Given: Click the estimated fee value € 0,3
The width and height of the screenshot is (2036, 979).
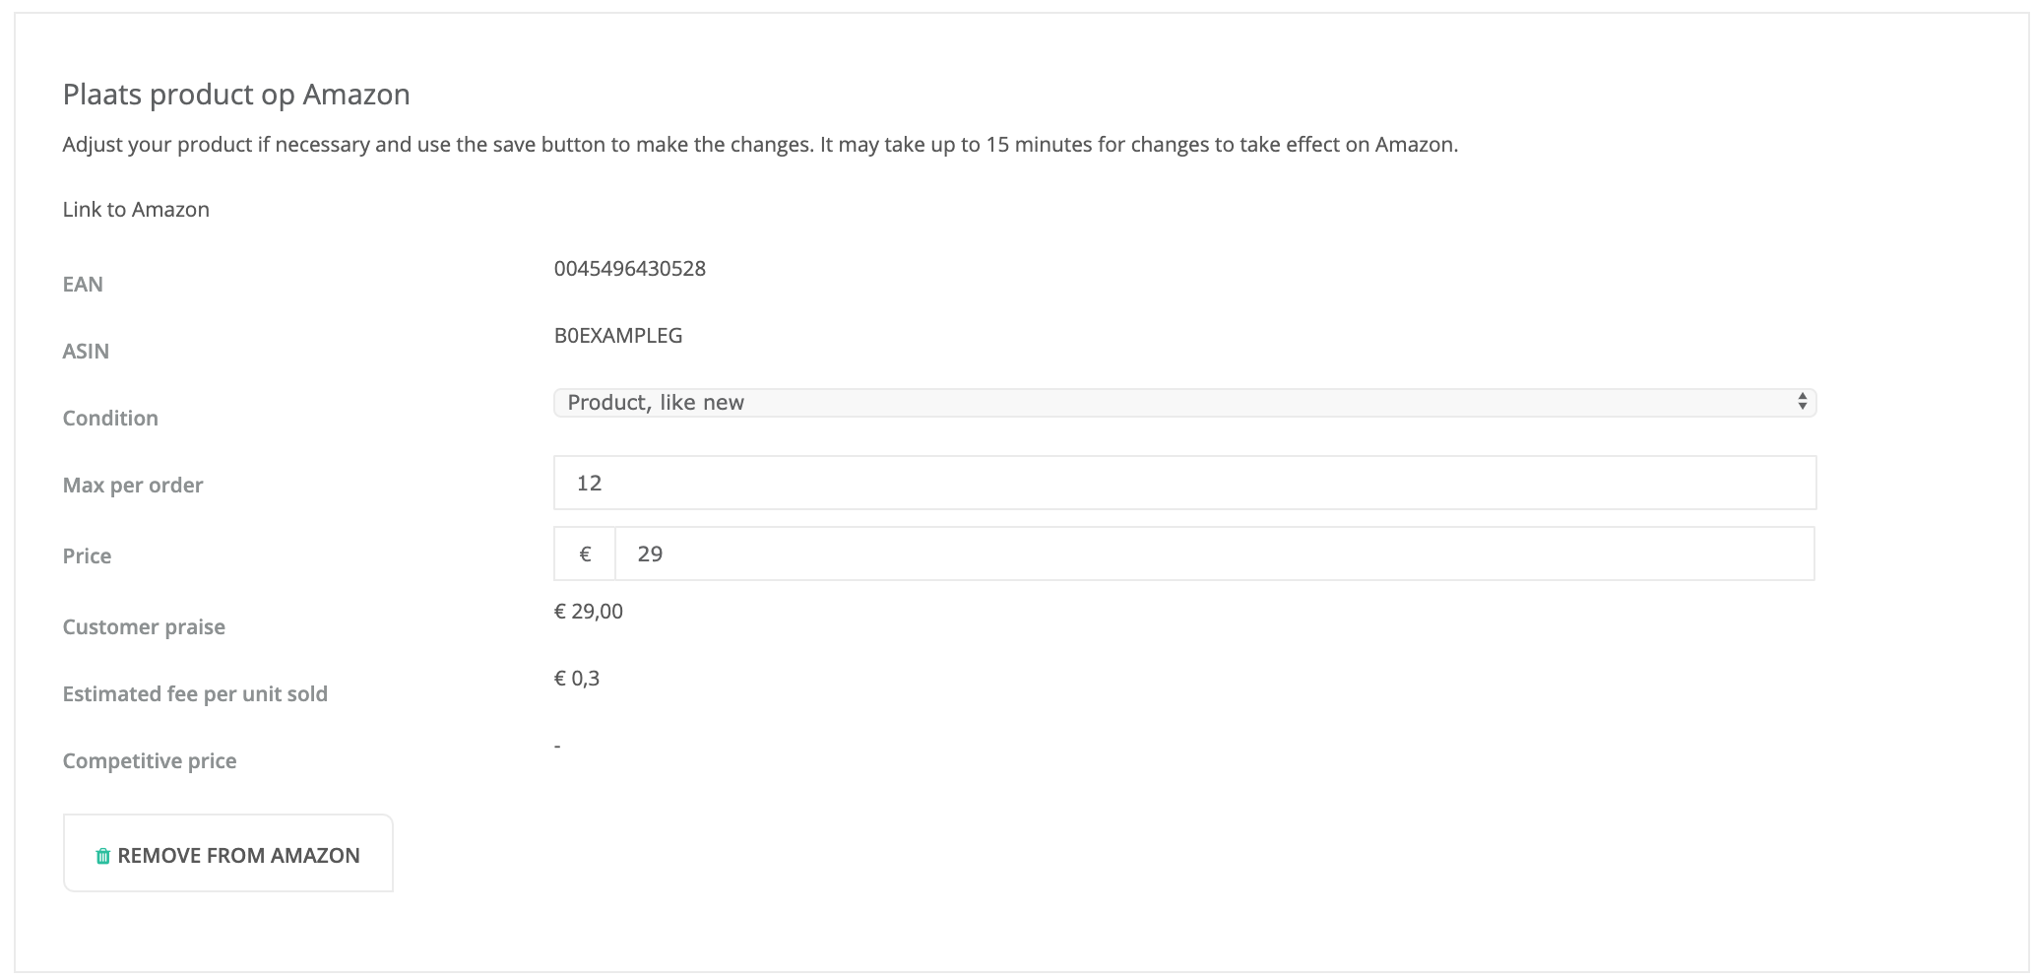Looking at the screenshot, I should [577, 679].
